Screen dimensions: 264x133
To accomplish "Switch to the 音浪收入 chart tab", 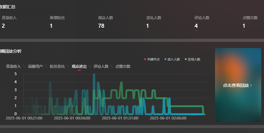I will [x=14, y=66].
